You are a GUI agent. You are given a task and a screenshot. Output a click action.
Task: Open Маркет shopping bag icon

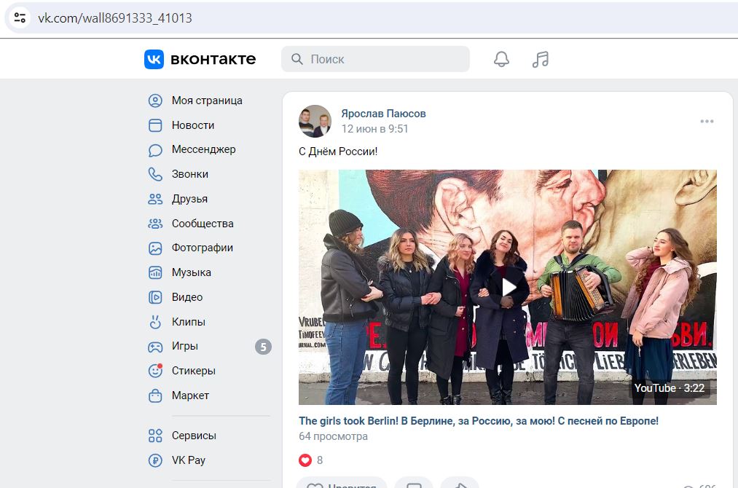tap(155, 395)
